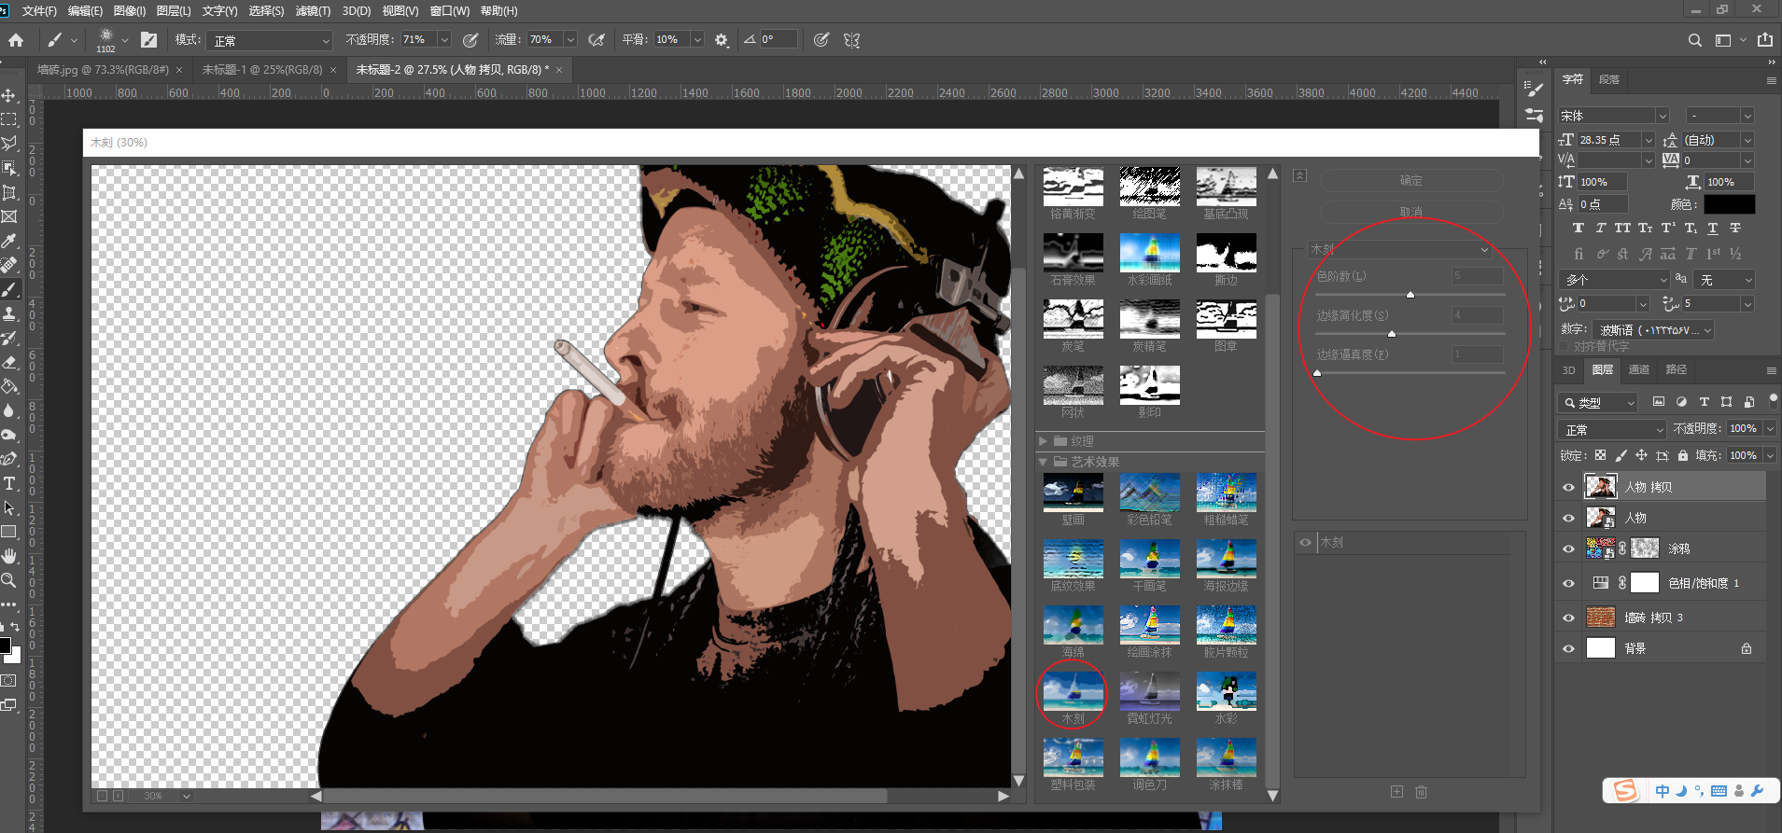The image size is (1782, 833).
Task: Click the Sogou input method icon
Action: coord(1625,791)
